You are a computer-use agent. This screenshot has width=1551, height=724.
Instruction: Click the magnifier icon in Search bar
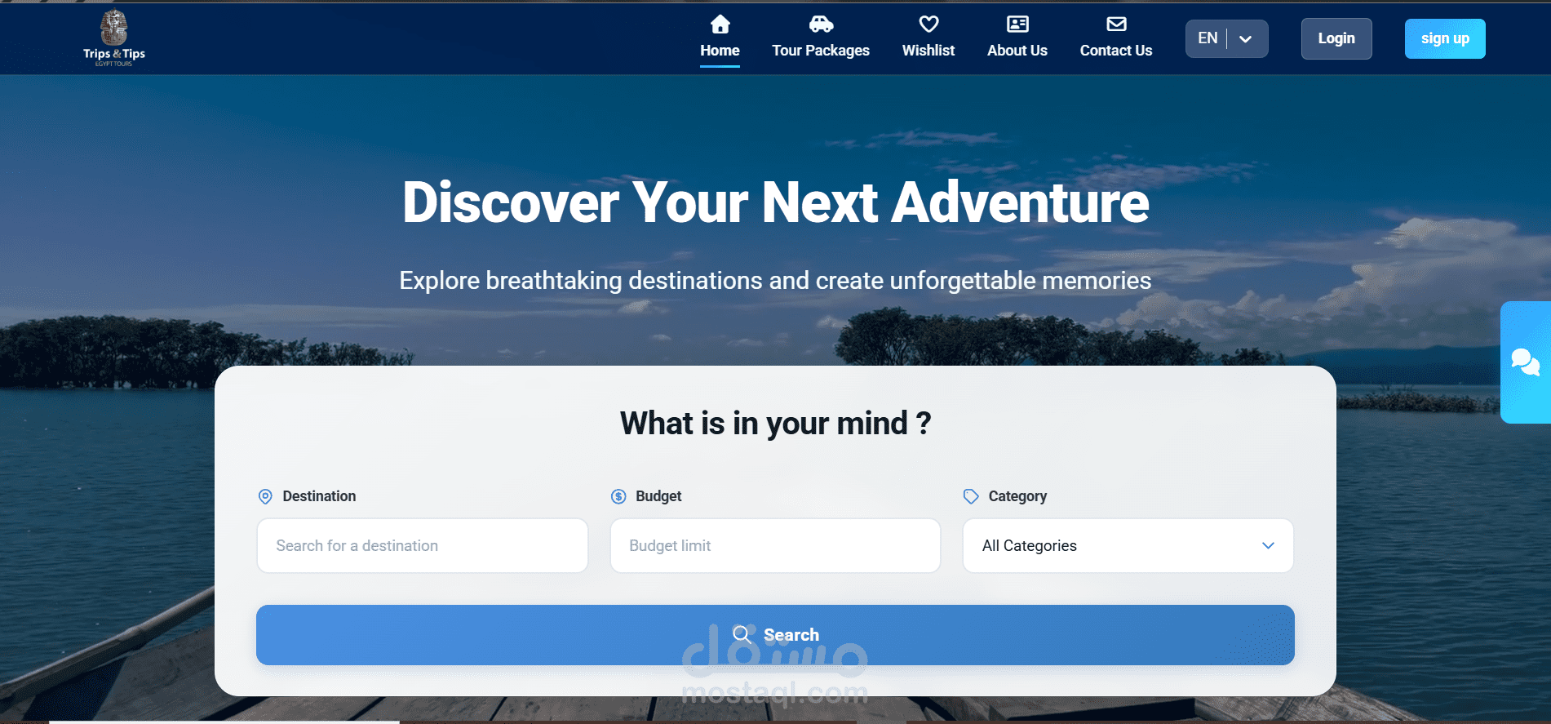742,634
